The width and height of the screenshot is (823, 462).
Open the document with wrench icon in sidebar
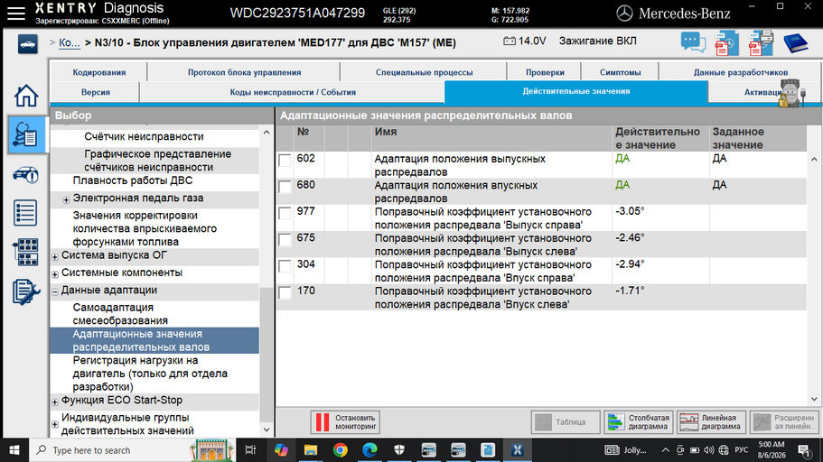tap(25, 291)
